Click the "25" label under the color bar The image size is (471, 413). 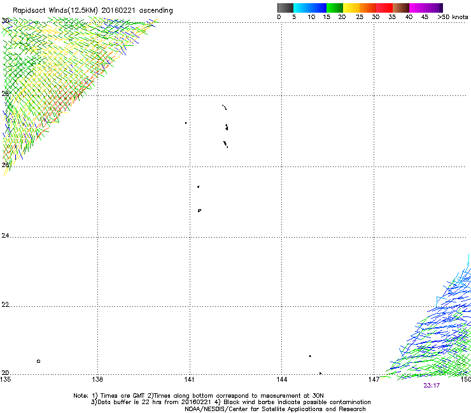(360, 17)
